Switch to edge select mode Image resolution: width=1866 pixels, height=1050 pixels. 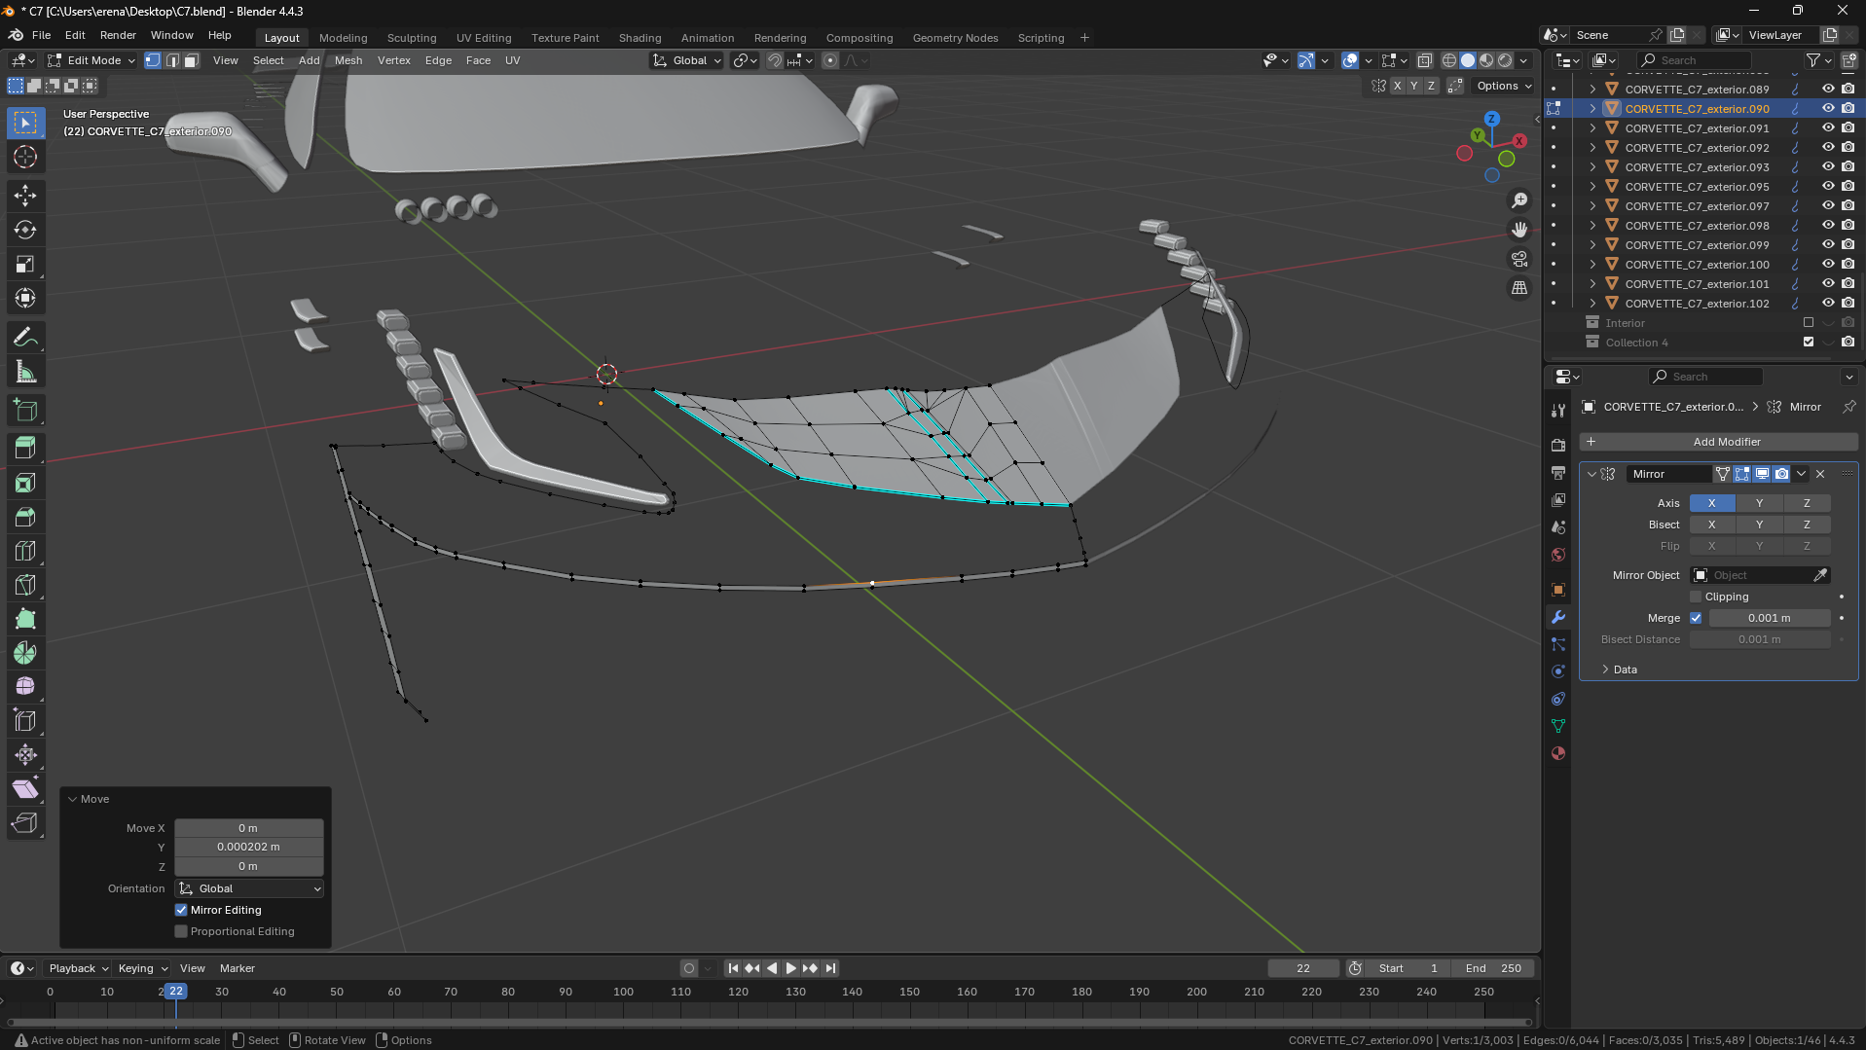point(172,60)
